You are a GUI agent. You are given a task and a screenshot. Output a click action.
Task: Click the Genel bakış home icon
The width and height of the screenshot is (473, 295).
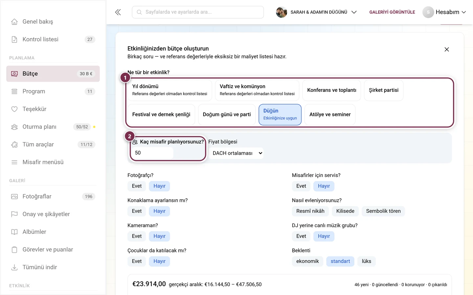coord(14,22)
